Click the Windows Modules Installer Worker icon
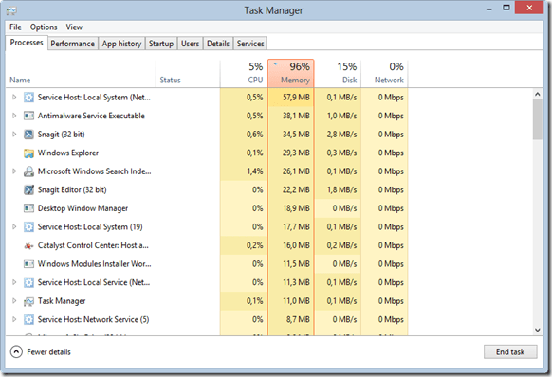This screenshot has width=552, height=377. pyautogui.click(x=28, y=264)
